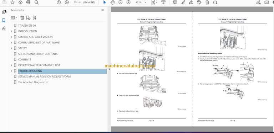Click the Save file icon
The width and height of the screenshot is (274, 133).
tap(4, 2)
